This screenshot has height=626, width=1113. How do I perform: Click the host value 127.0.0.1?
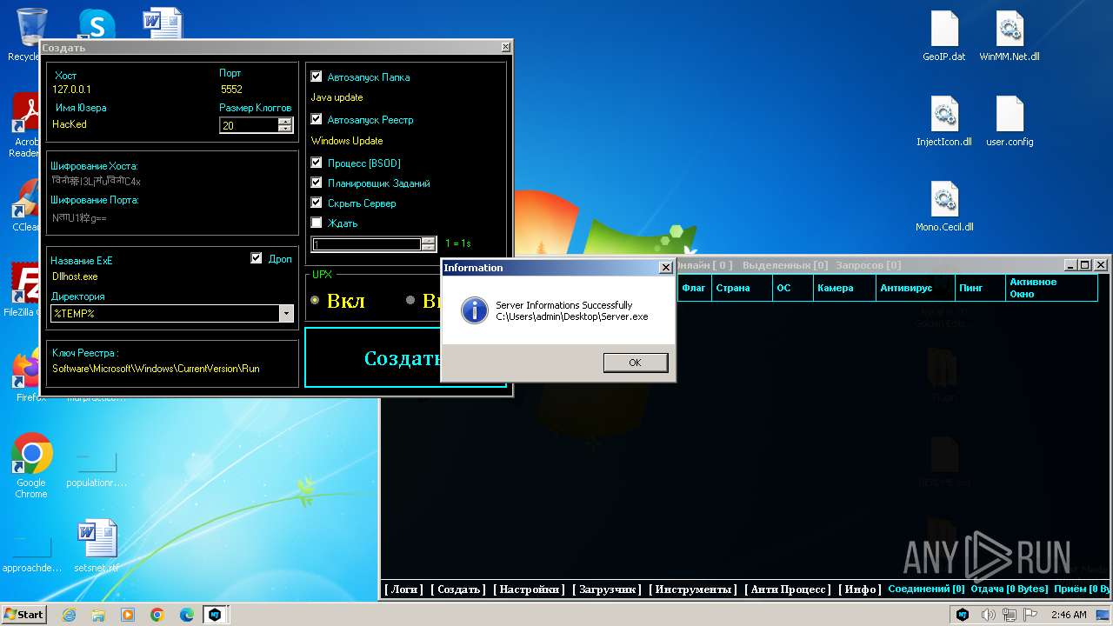click(x=72, y=90)
